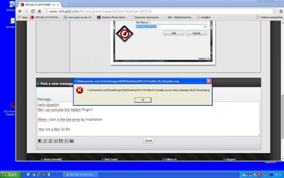Screen dimensions: 284x178
Task: Close the VIRTUAL DJ SOFTWARE tab
Action: (58, 5)
